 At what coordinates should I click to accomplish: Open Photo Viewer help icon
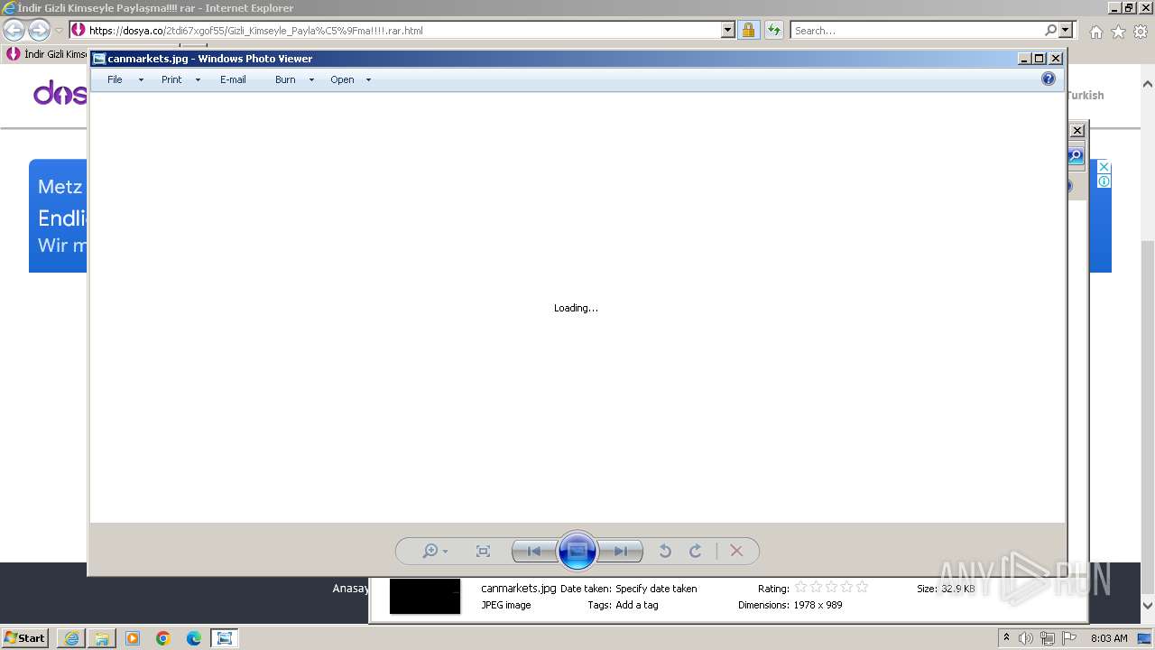click(1049, 79)
